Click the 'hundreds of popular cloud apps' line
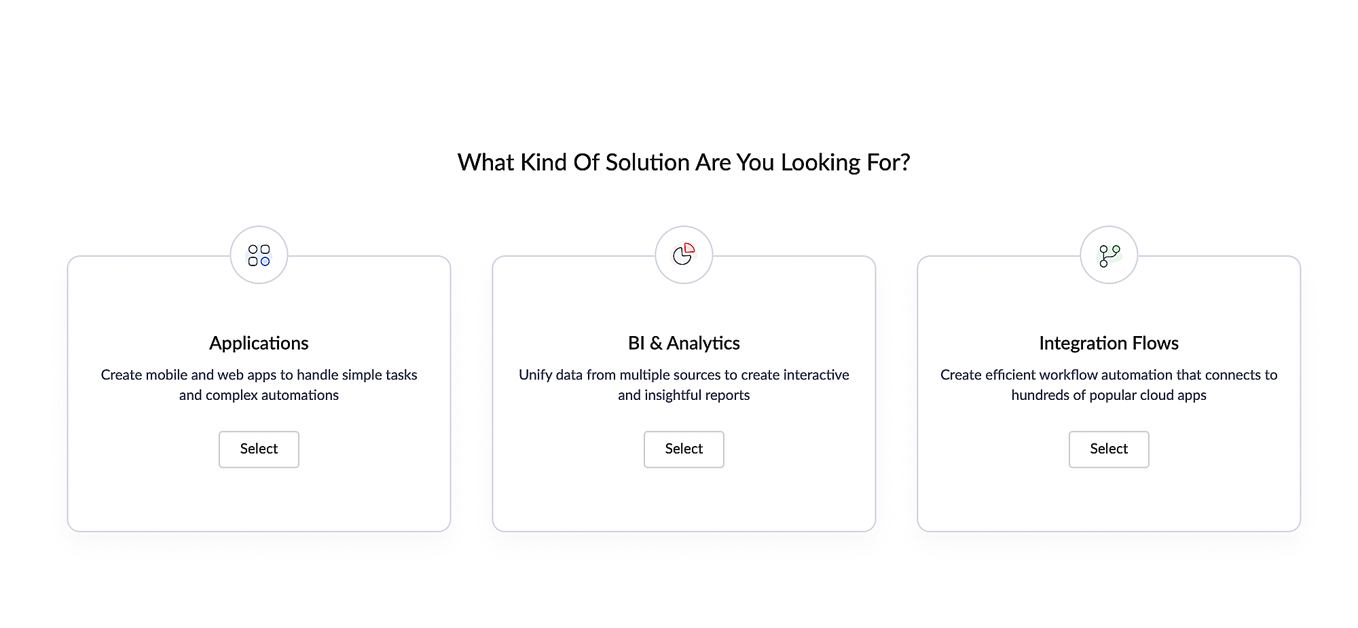The width and height of the screenshot is (1358, 628). click(1109, 395)
